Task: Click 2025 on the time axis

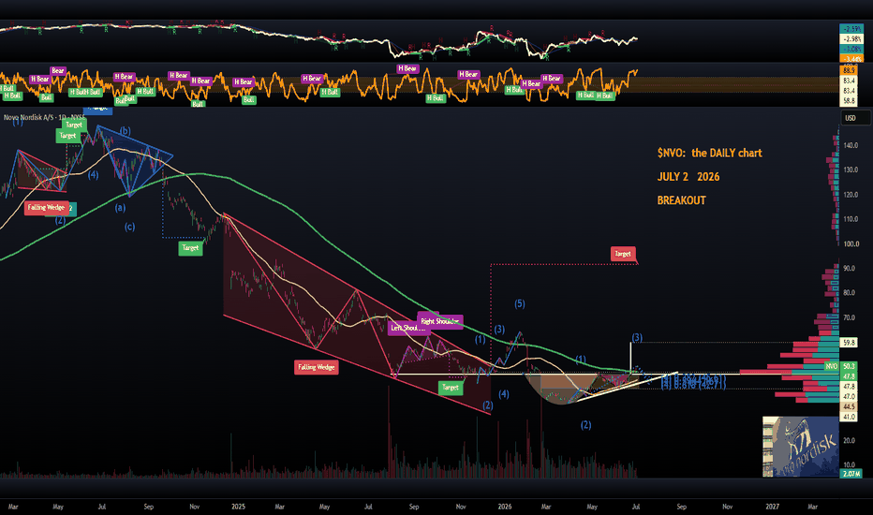Action: [x=238, y=507]
